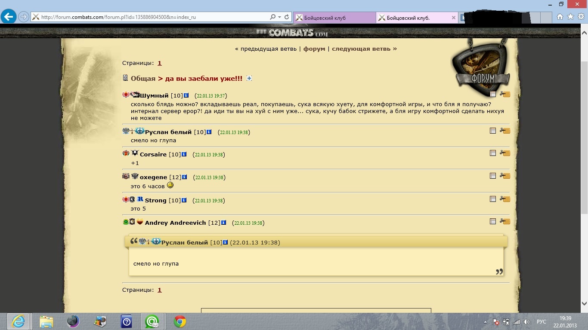Click the quote icon on Strong's post
This screenshot has height=330, width=588.
pyautogui.click(x=493, y=199)
